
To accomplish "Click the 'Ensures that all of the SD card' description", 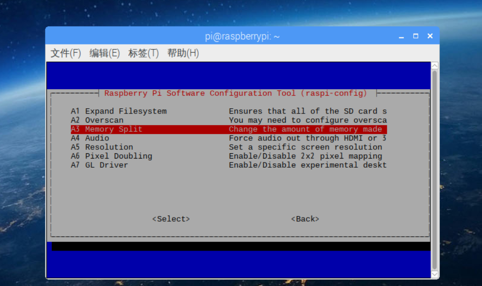I will click(308, 111).
